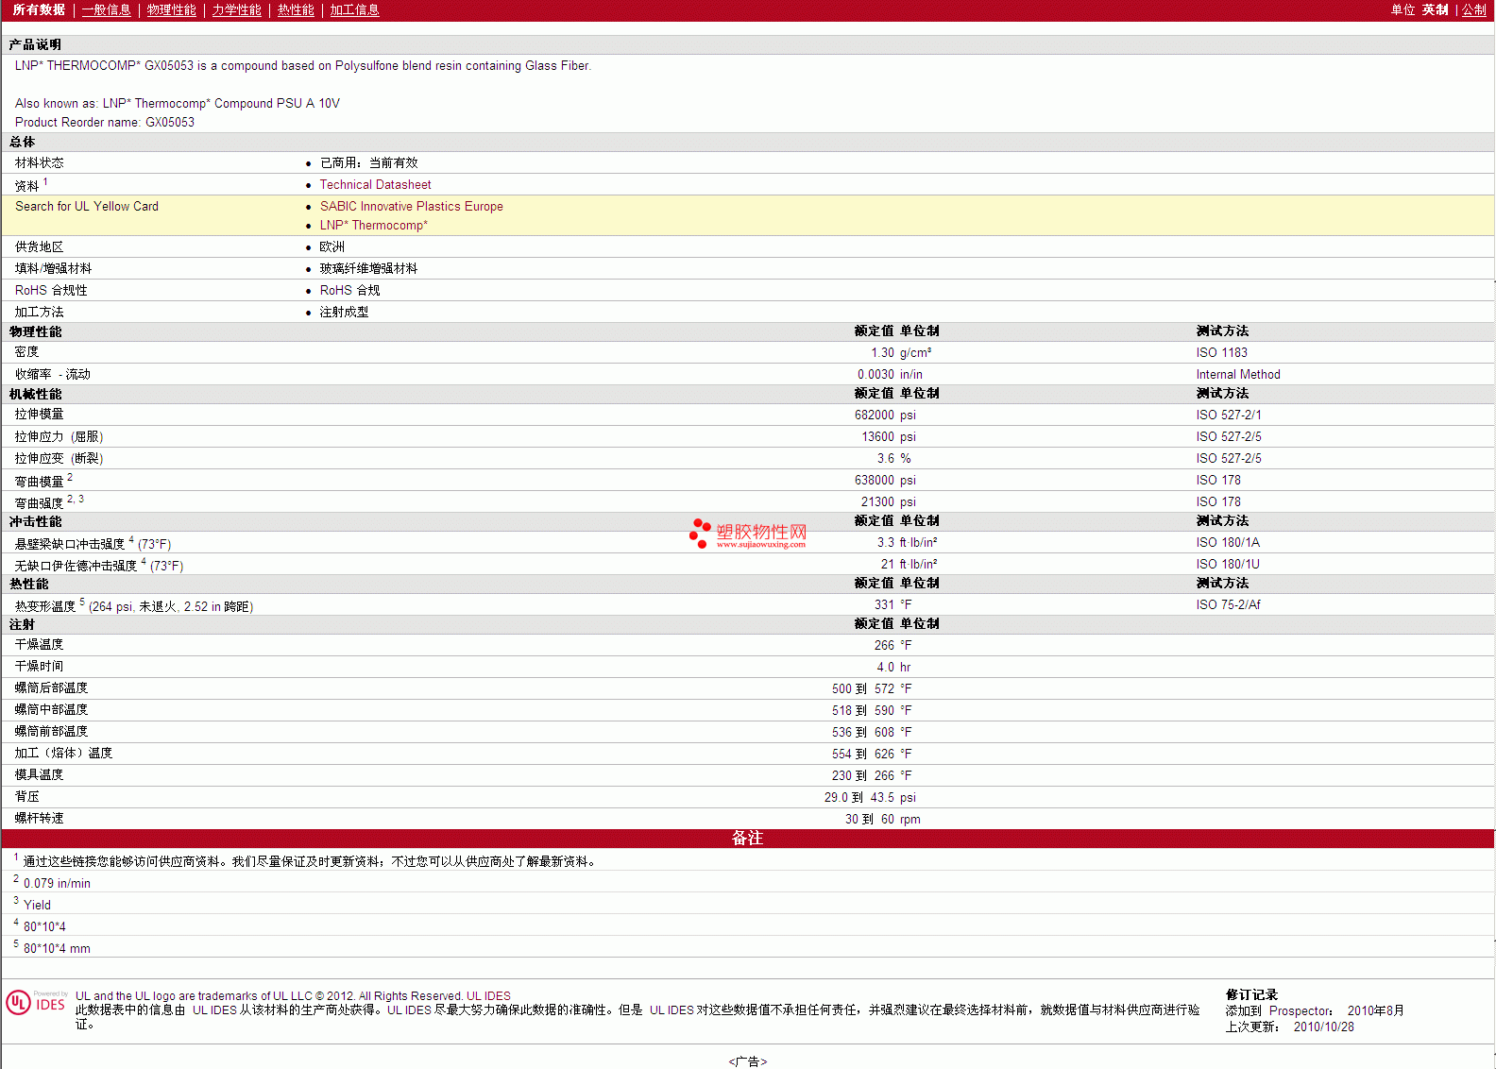Open the LNP* Thermocomp* link

(x=373, y=226)
